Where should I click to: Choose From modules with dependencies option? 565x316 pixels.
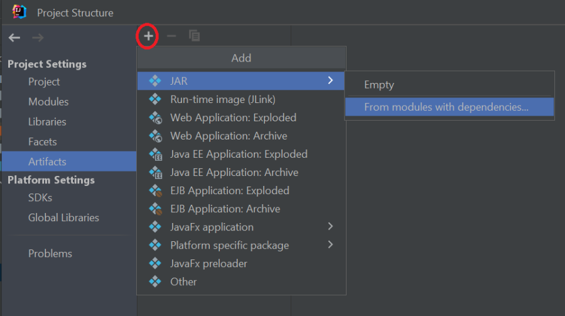click(x=446, y=107)
